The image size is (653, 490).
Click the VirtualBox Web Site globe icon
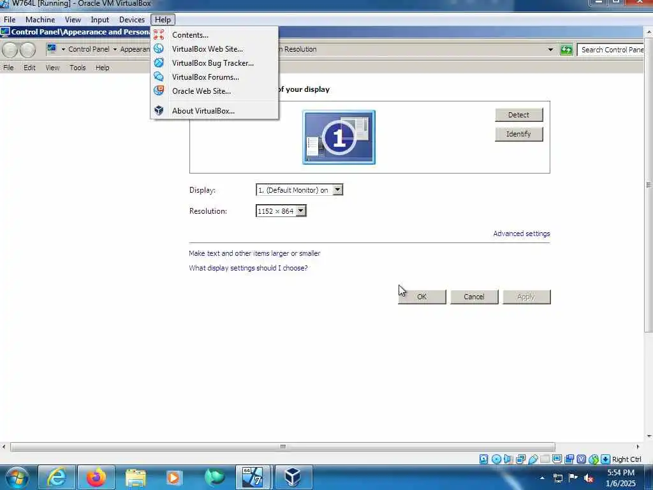159,48
